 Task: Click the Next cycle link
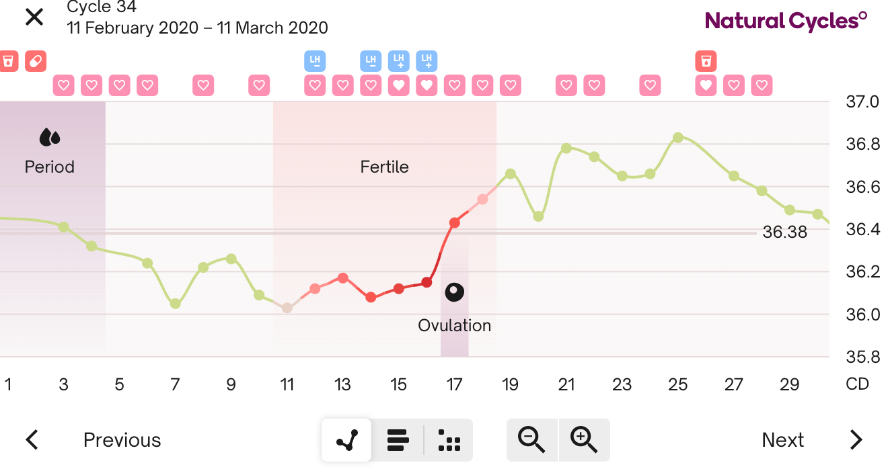[782, 439]
